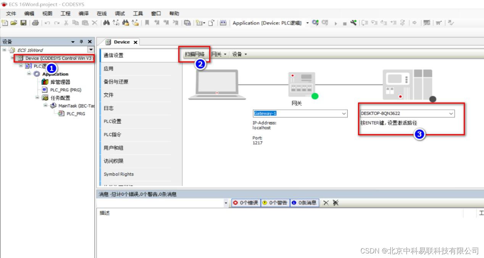The image size is (484, 258).
Task: Click the Build wrench icon
Action: point(353,23)
